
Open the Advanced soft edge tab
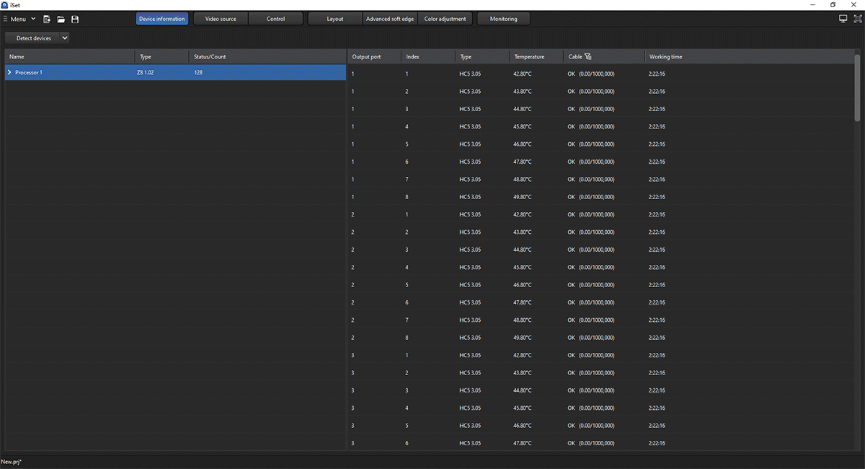pyautogui.click(x=390, y=19)
